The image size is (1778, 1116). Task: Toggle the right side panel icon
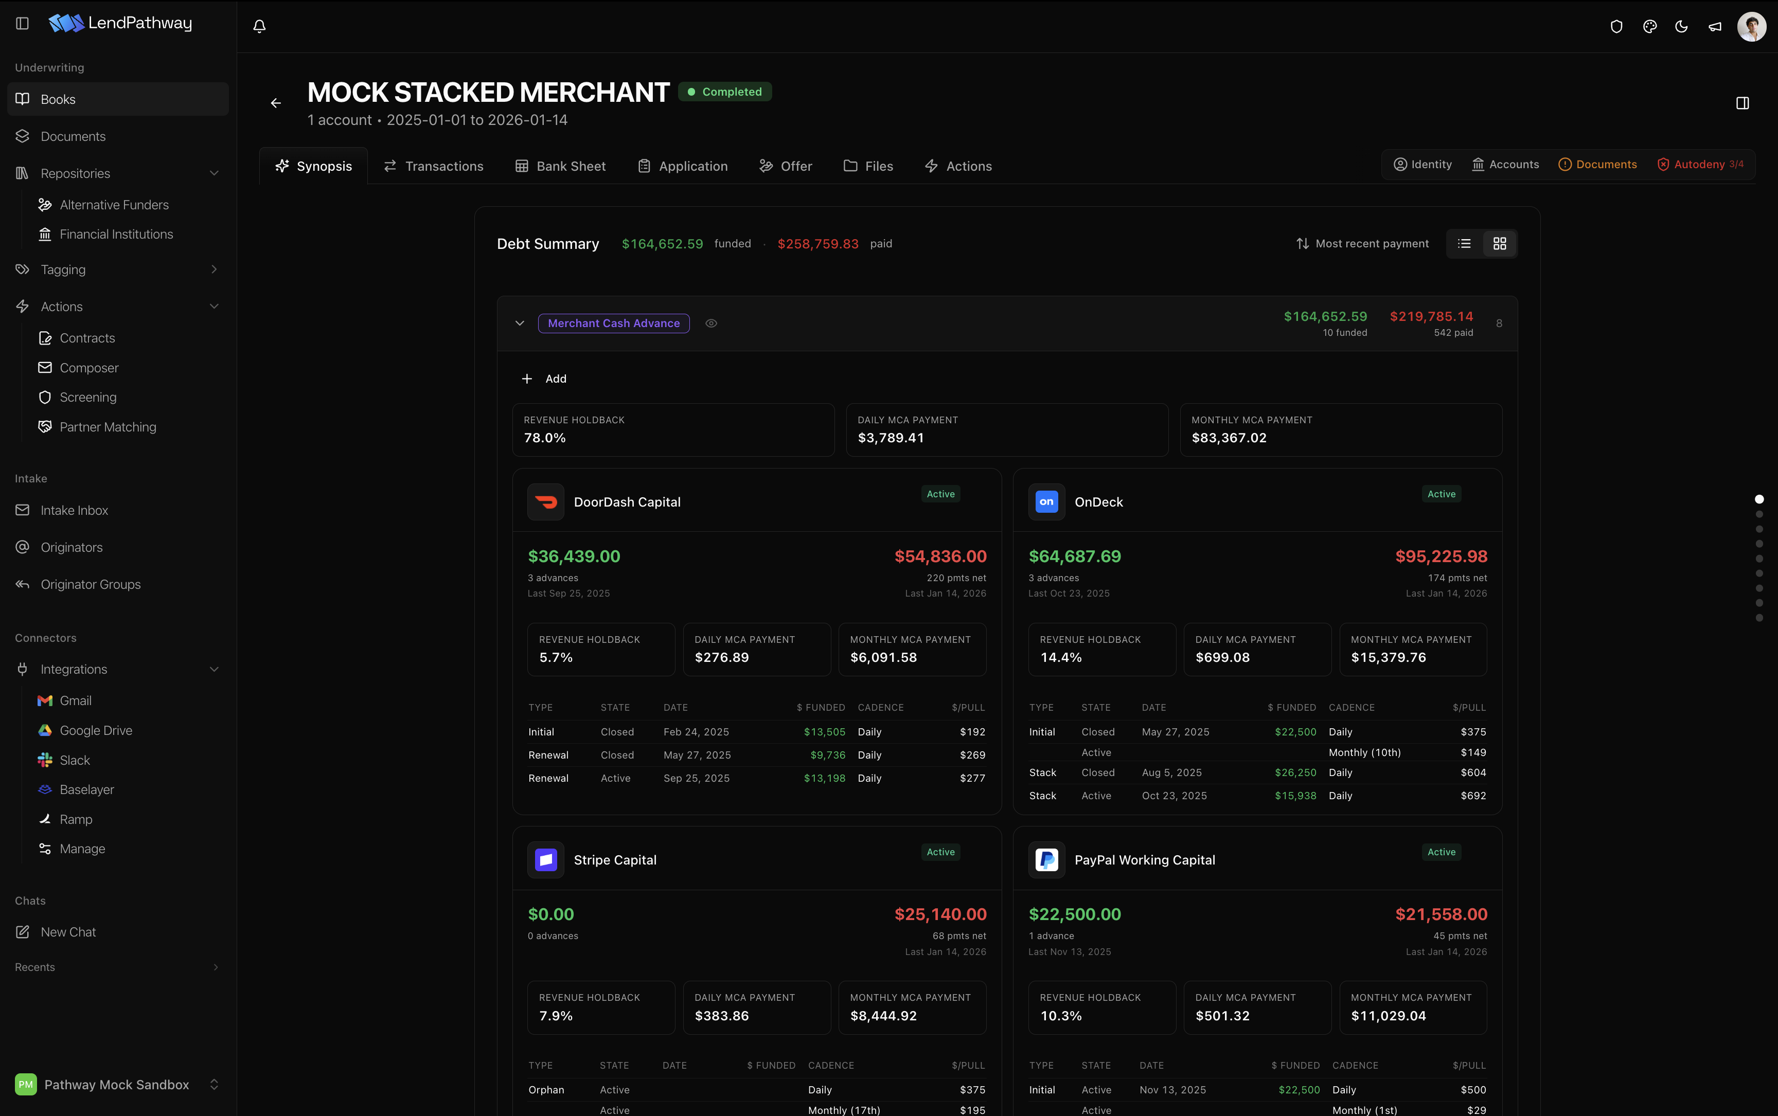click(x=1743, y=103)
